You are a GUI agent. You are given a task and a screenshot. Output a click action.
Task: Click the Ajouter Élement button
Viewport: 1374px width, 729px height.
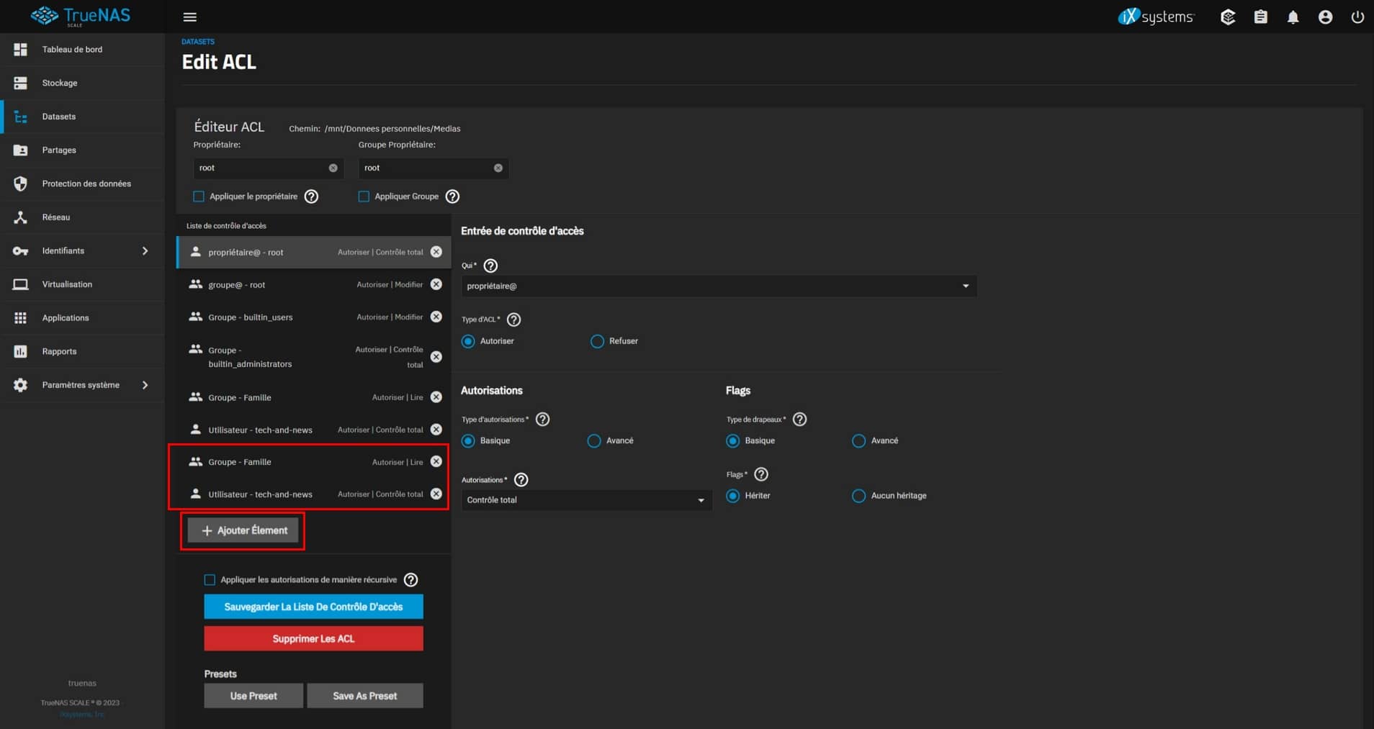(243, 530)
